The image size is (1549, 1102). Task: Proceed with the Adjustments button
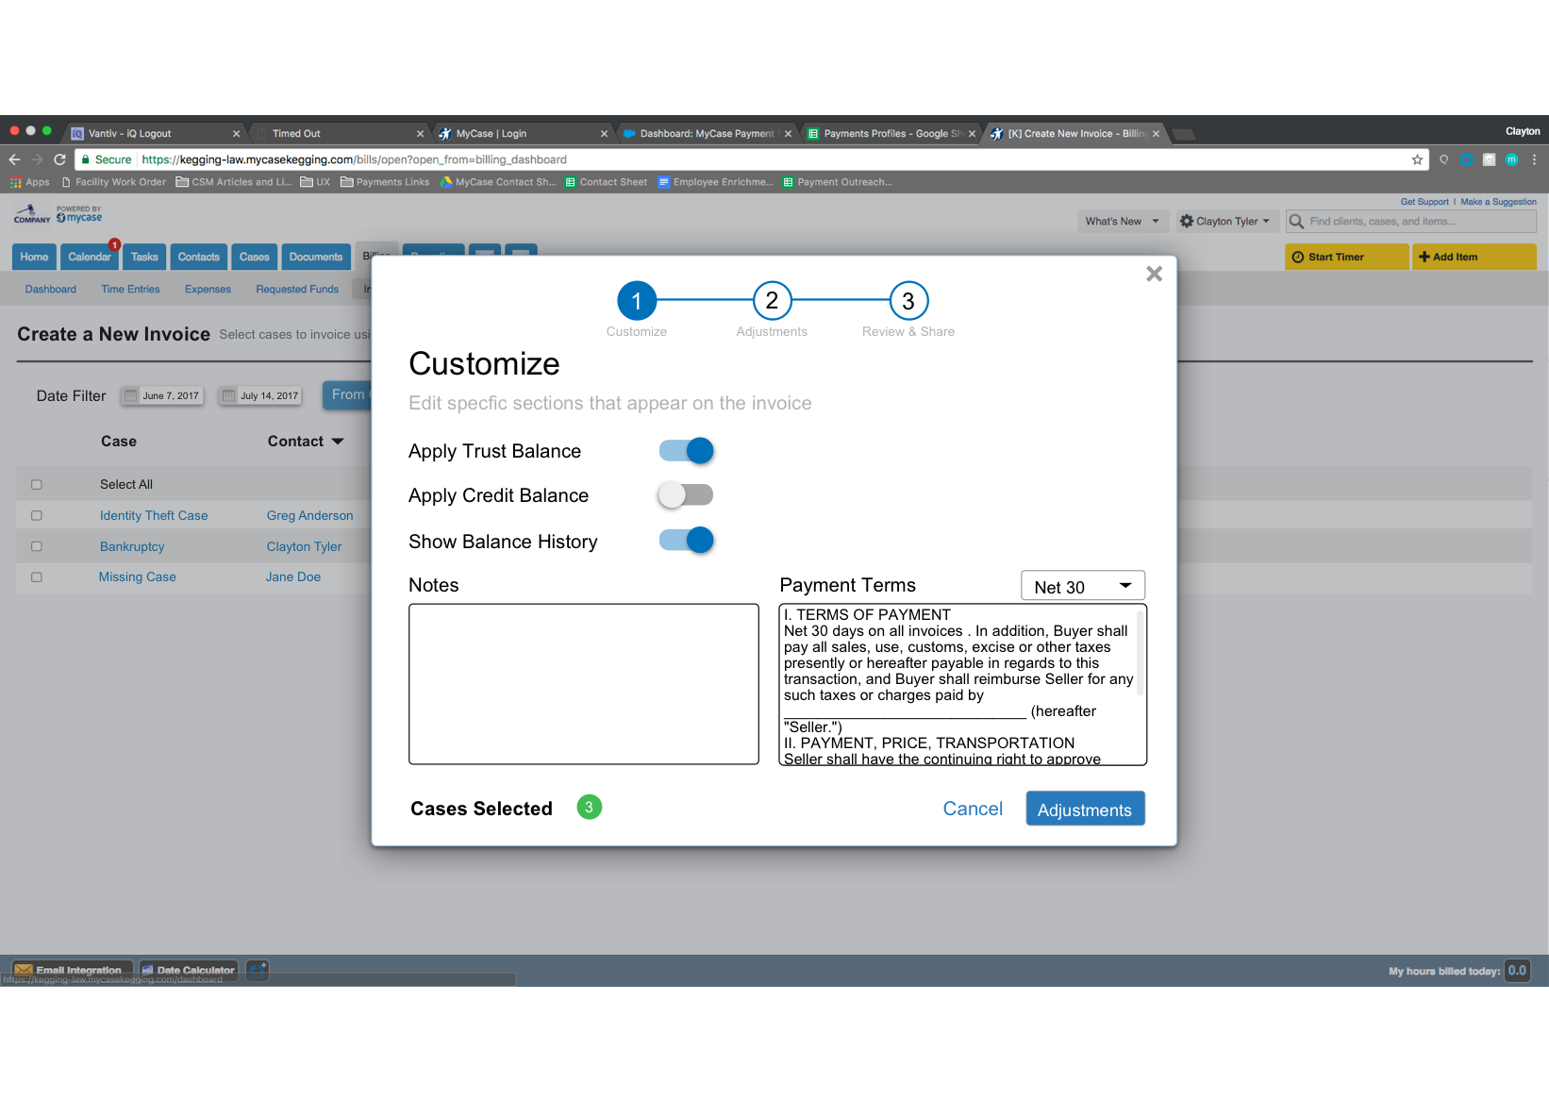coord(1085,809)
